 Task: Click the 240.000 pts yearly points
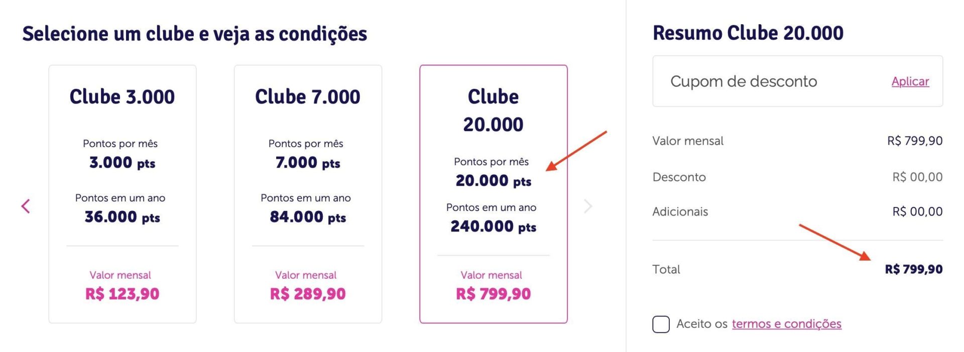(493, 226)
